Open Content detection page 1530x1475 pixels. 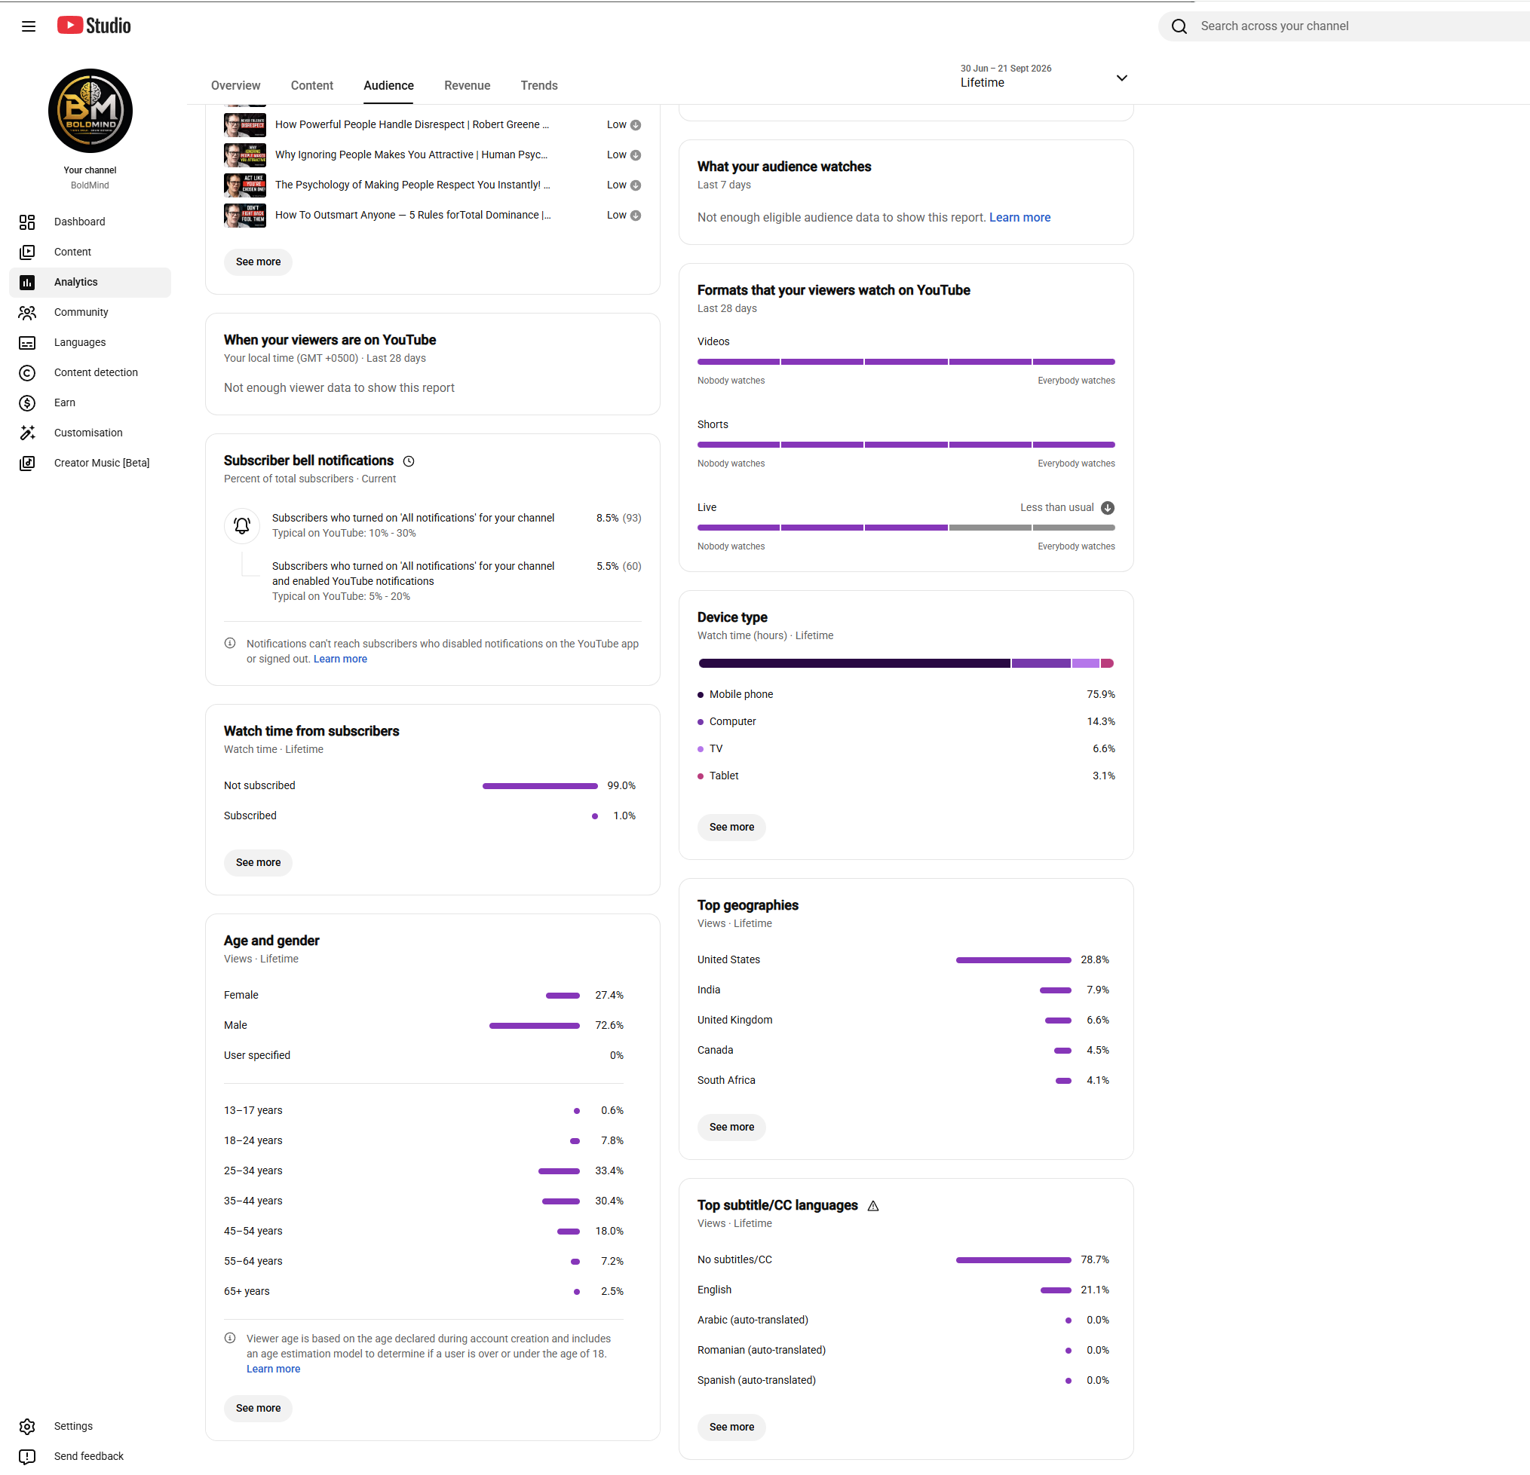(90, 373)
